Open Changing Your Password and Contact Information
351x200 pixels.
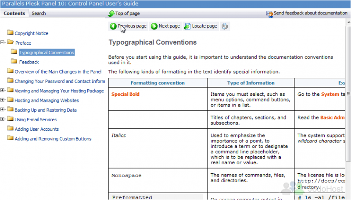tap(60, 81)
